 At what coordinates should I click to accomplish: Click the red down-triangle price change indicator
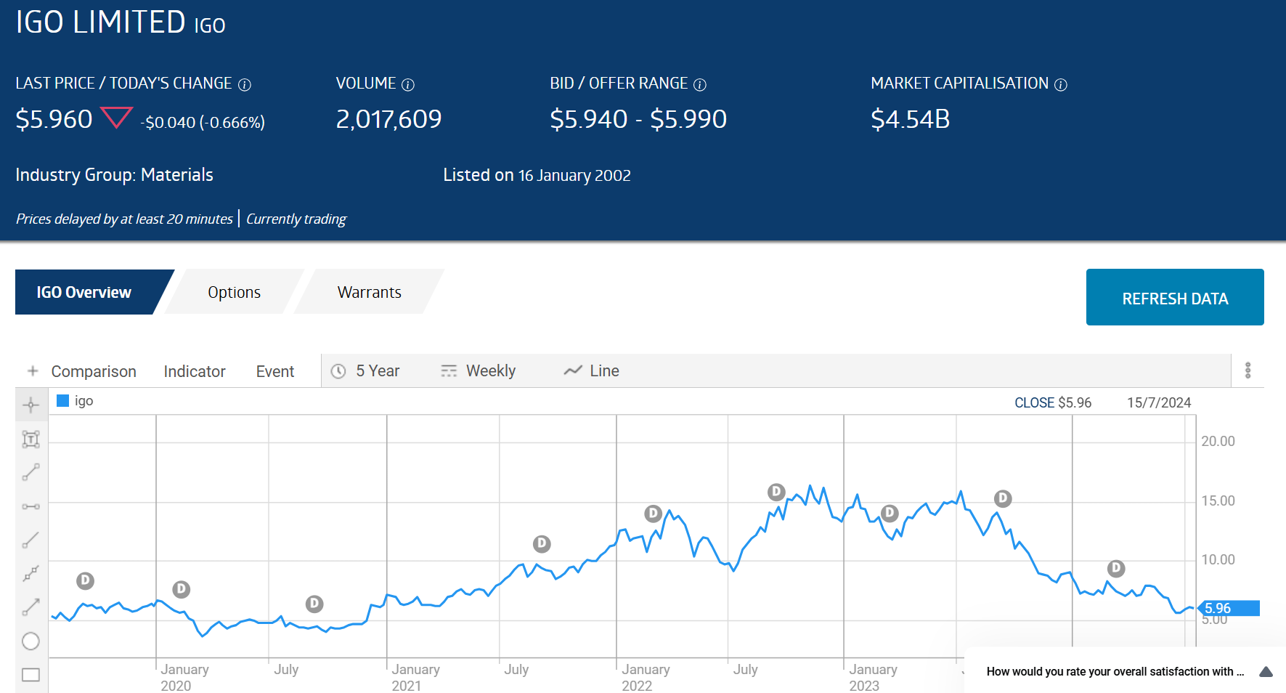coord(116,117)
